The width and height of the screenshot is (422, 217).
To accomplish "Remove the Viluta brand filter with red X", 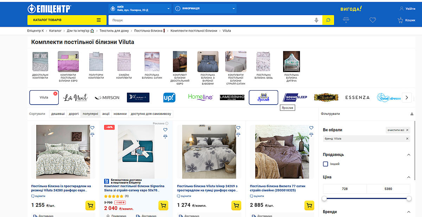I will point(55,93).
